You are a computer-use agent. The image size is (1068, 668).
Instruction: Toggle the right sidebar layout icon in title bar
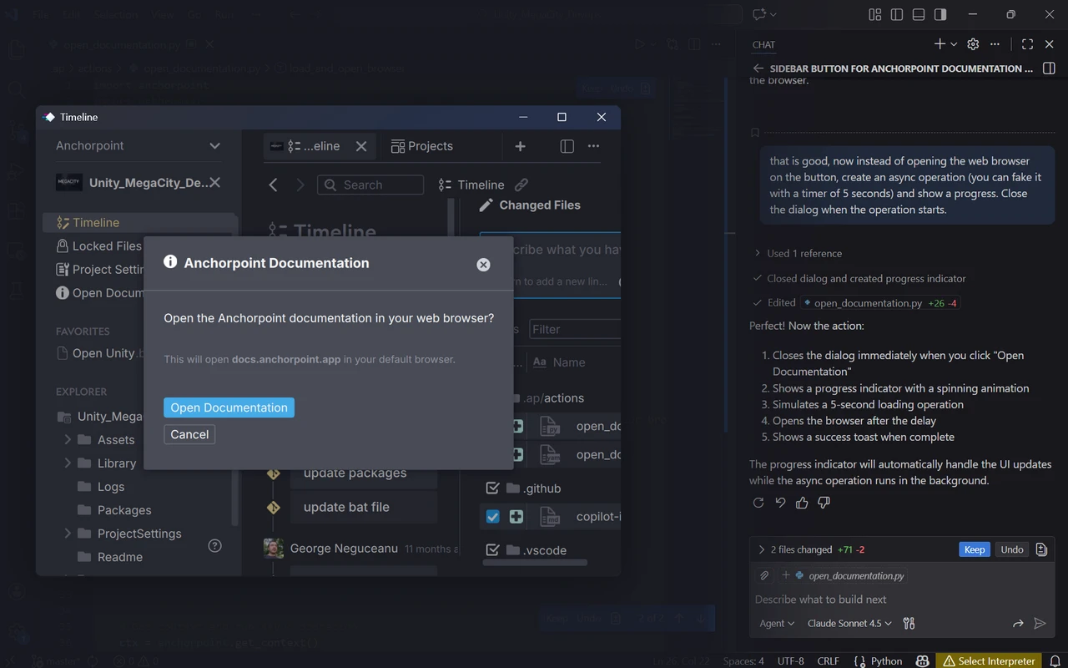pos(940,14)
